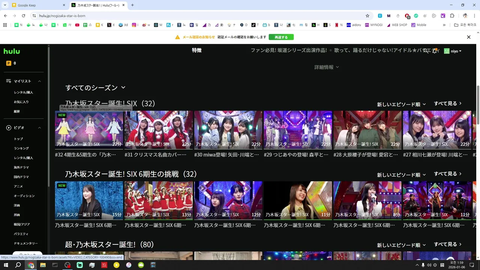Open File Explorer from the taskbar

pyautogui.click(x=43, y=265)
